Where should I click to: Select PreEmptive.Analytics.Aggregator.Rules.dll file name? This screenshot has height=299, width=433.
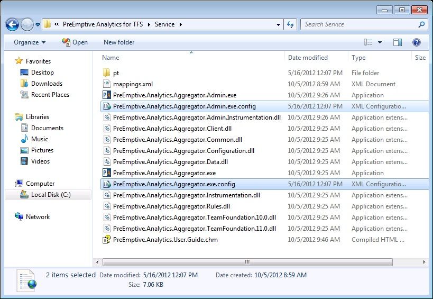click(x=171, y=206)
